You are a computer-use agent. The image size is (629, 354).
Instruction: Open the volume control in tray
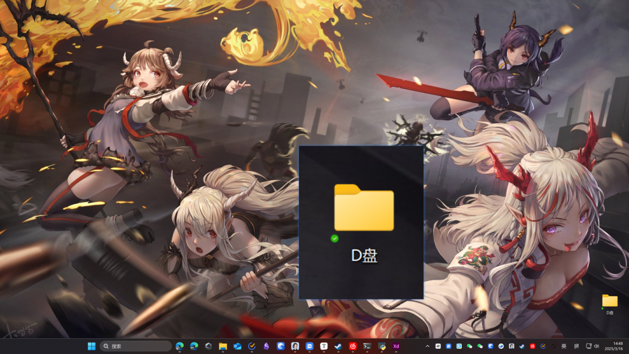(596, 346)
